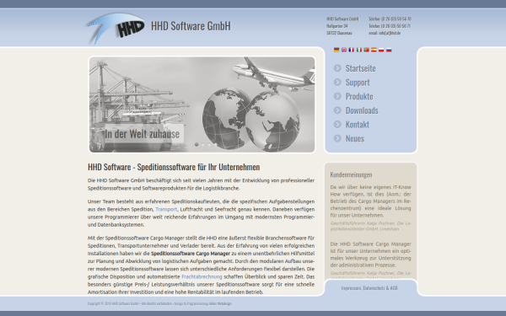The width and height of the screenshot is (506, 316).
Task: Follow the Transport link in the text
Action: (x=166, y=209)
